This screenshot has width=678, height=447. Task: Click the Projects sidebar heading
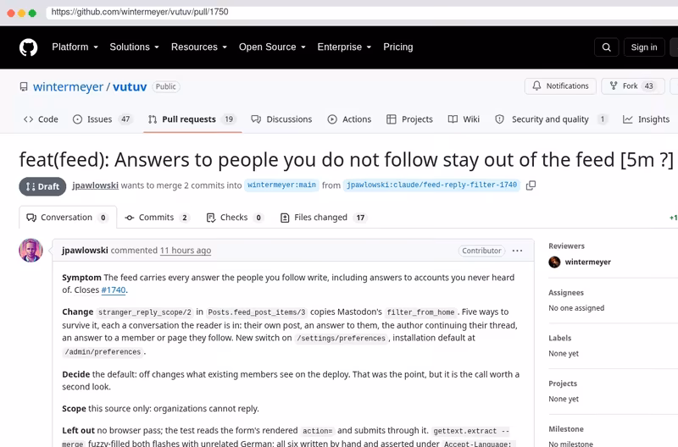(563, 384)
